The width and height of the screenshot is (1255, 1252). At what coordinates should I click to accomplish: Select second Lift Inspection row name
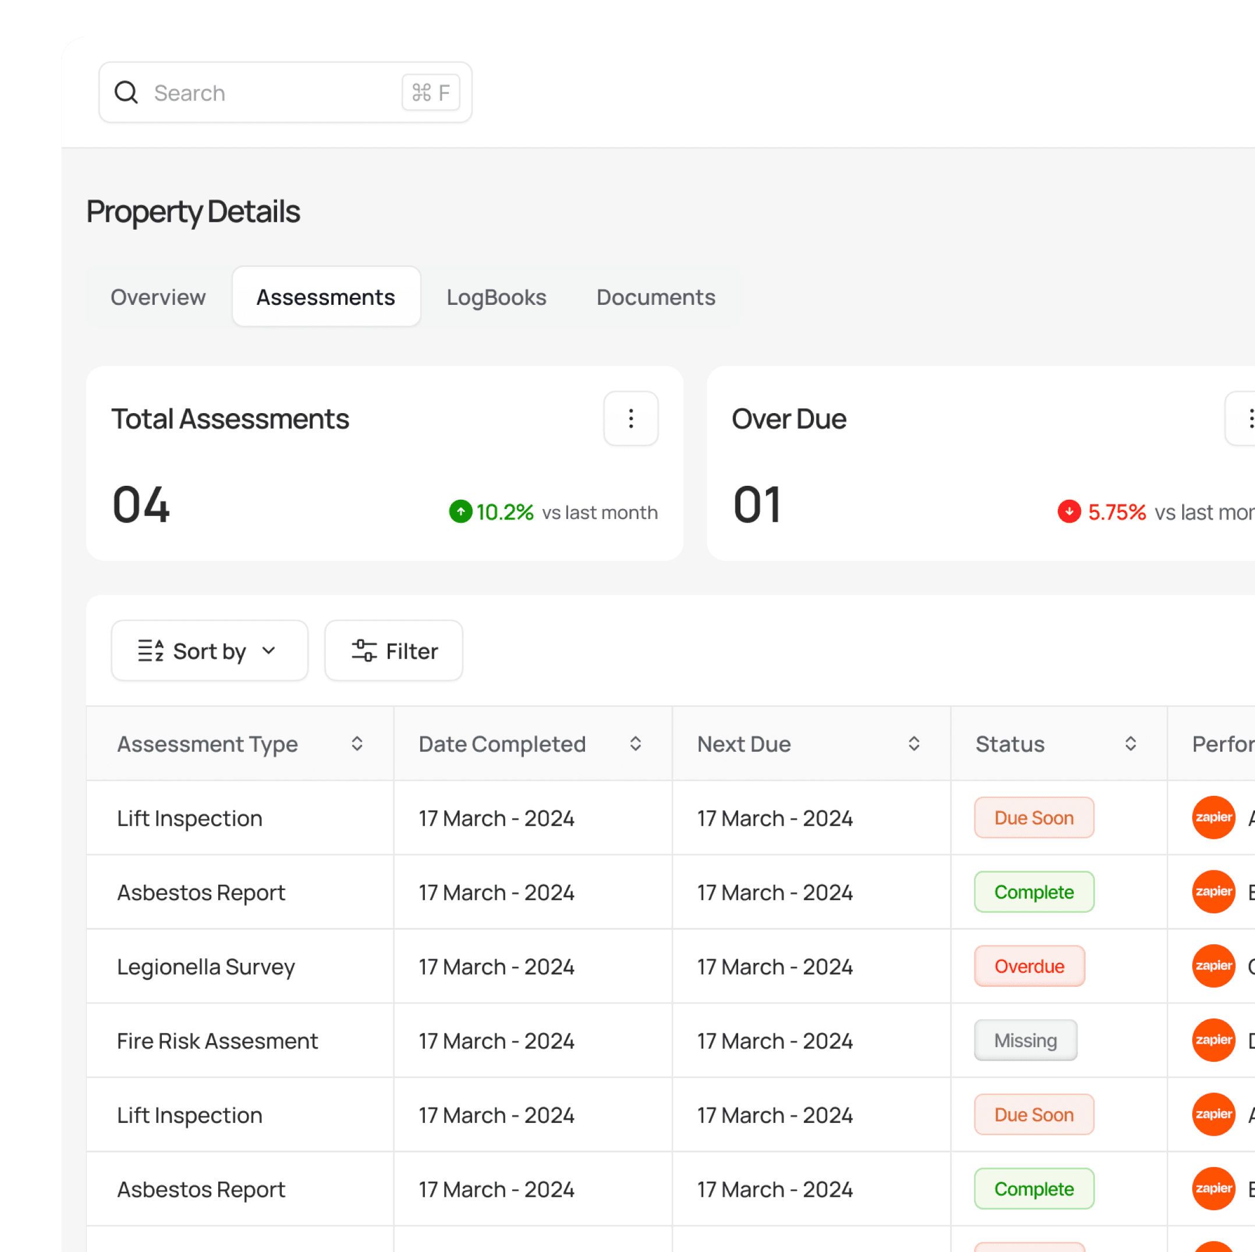point(190,1115)
